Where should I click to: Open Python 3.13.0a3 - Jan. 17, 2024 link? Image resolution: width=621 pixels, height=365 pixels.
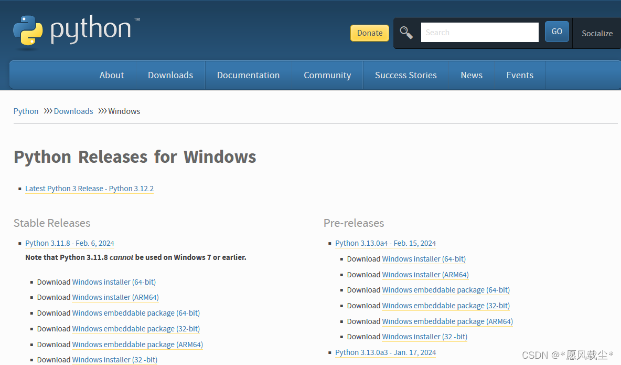tap(386, 352)
